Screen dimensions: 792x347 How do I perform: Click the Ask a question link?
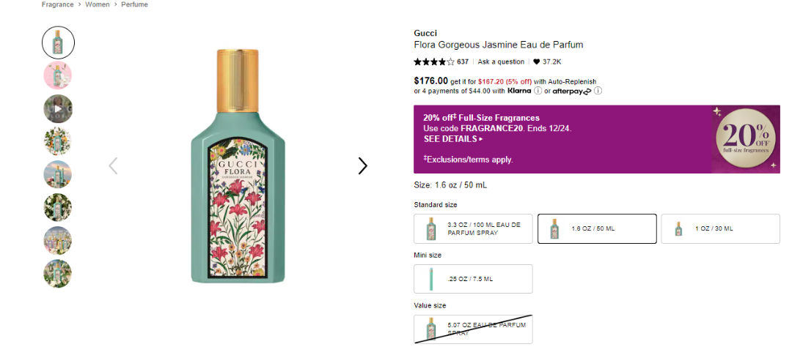tap(501, 62)
